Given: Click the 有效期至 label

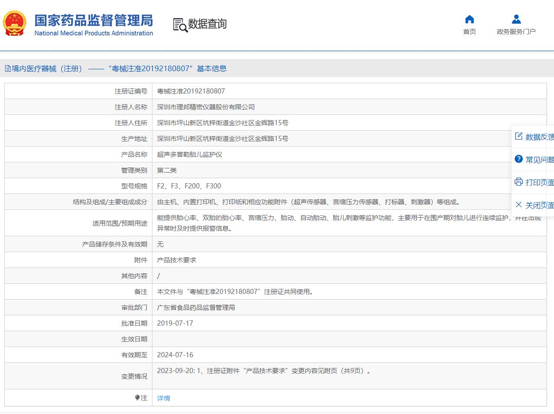Looking at the screenshot, I should (x=134, y=355).
